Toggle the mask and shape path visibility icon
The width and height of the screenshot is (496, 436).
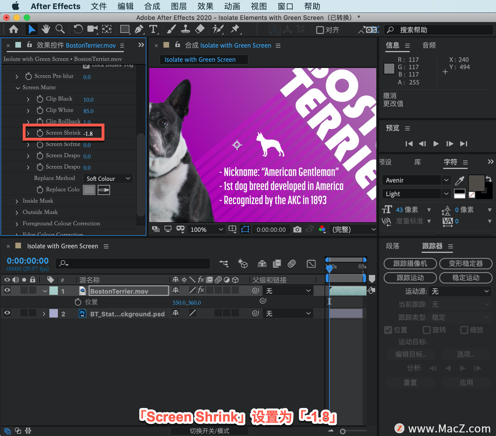tap(245, 229)
